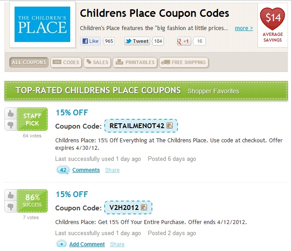Expand description with the more link
This screenshot has height=251, width=291.
[x=244, y=28]
